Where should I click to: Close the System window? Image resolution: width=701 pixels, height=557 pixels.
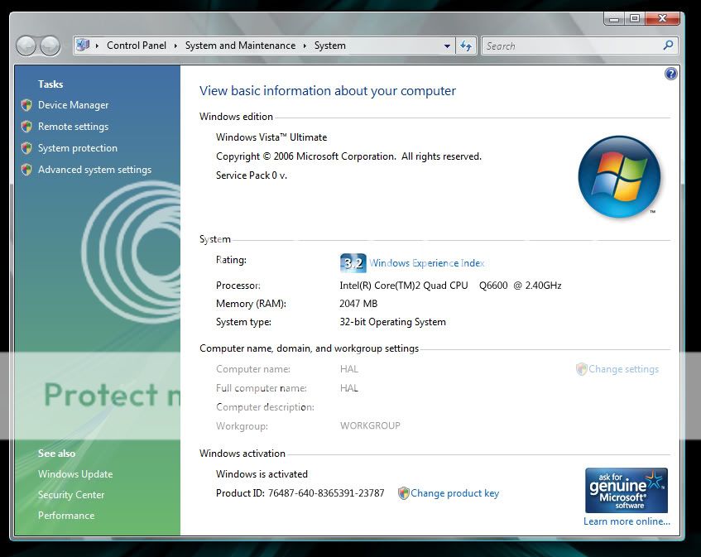663,18
